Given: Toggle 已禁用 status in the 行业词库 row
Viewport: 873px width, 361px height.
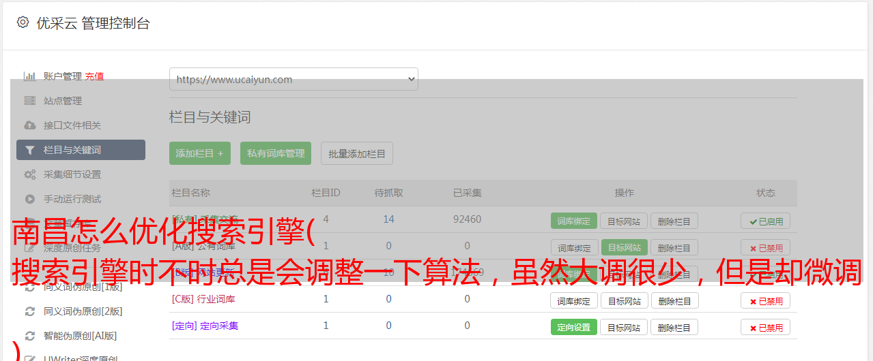Looking at the screenshot, I should pyautogui.click(x=766, y=300).
